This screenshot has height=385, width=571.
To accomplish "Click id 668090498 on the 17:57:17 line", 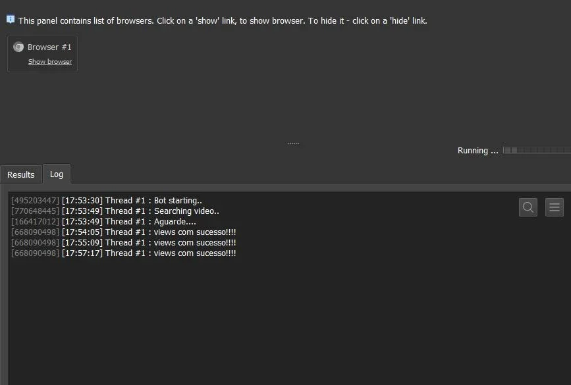I will 35,253.
